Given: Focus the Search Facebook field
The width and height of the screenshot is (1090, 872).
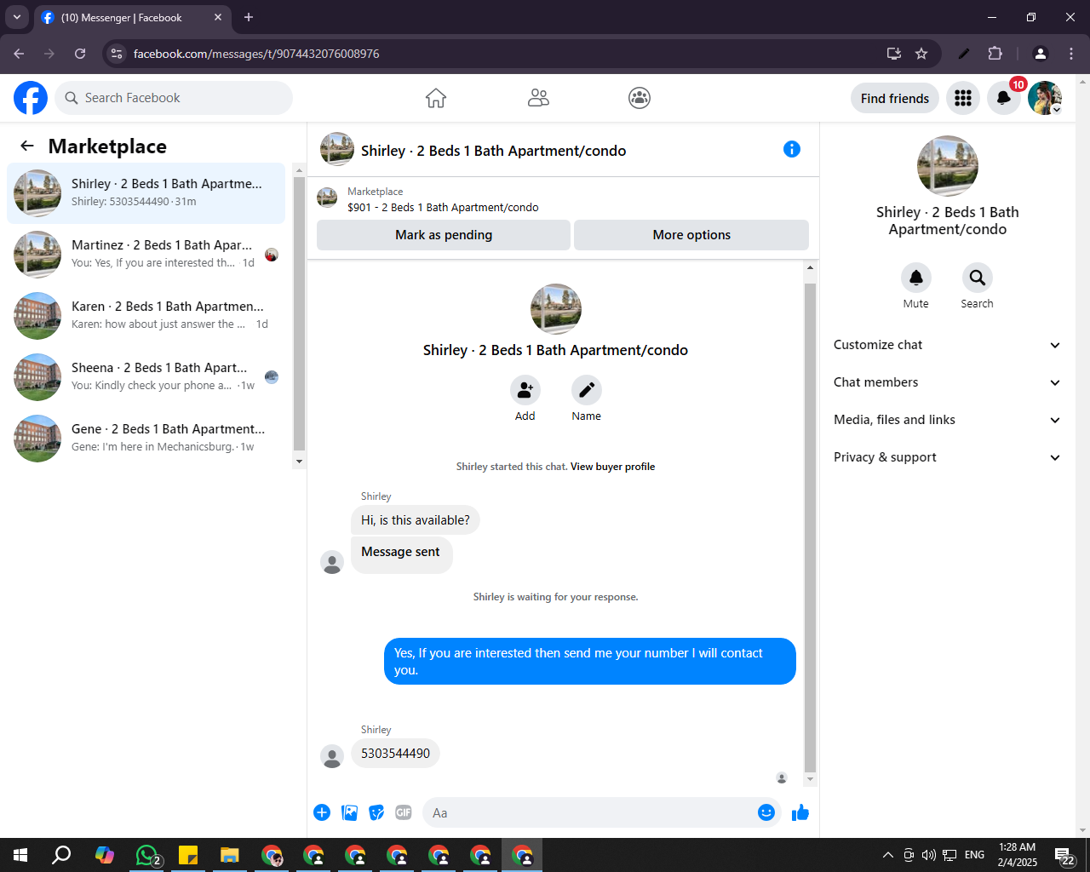Looking at the screenshot, I should pyautogui.click(x=174, y=98).
